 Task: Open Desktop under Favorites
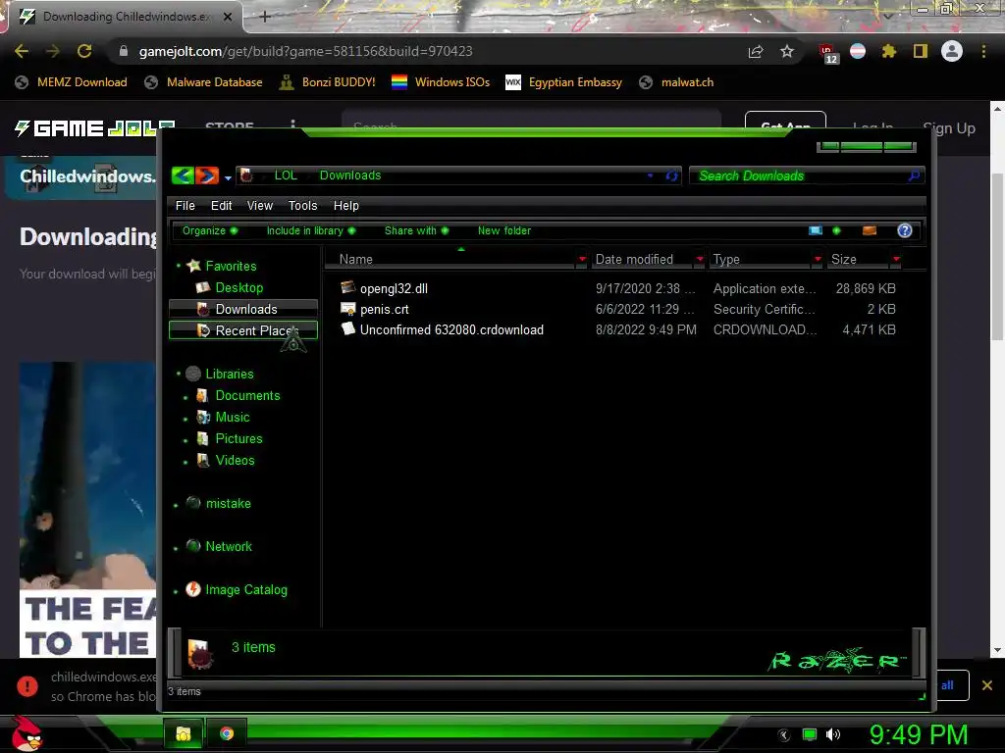[x=239, y=287]
